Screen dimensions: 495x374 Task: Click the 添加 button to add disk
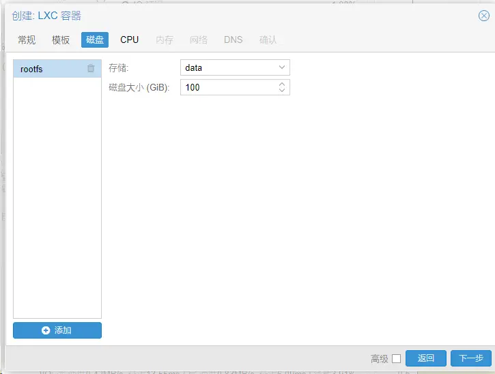click(x=57, y=330)
